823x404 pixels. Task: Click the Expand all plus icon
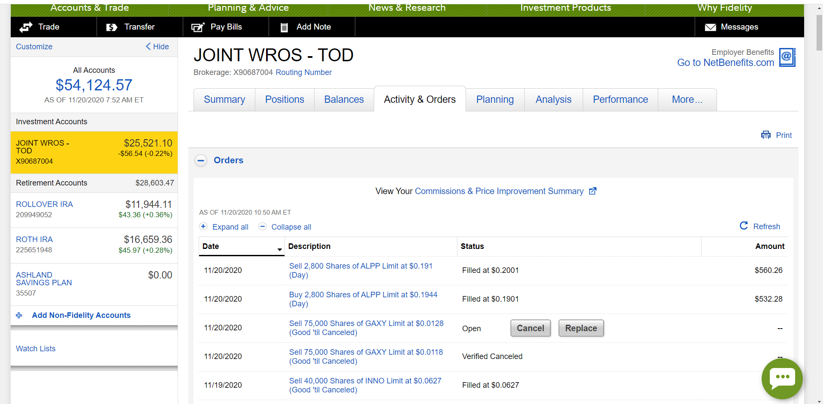pyautogui.click(x=203, y=226)
